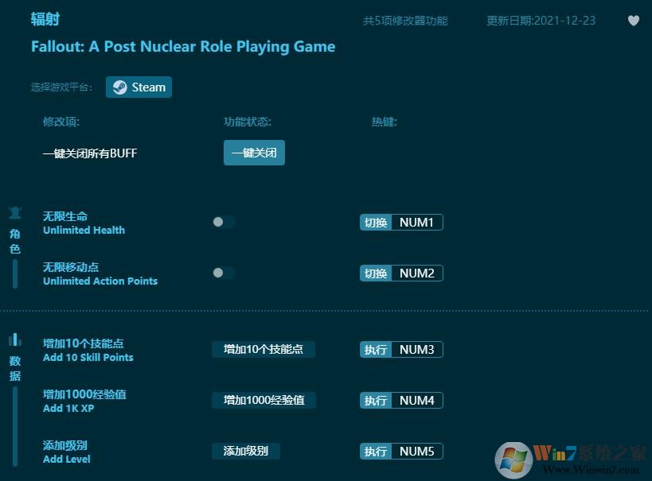Image resolution: width=652 pixels, height=481 pixels.
Task: Choose the Steam platform button
Action: coord(139,87)
